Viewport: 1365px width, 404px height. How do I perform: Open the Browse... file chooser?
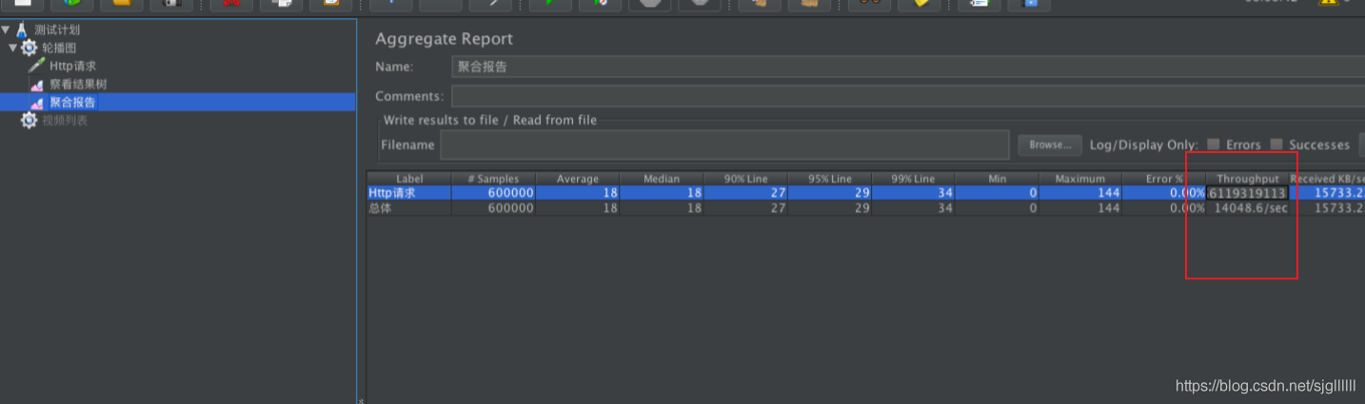1051,144
